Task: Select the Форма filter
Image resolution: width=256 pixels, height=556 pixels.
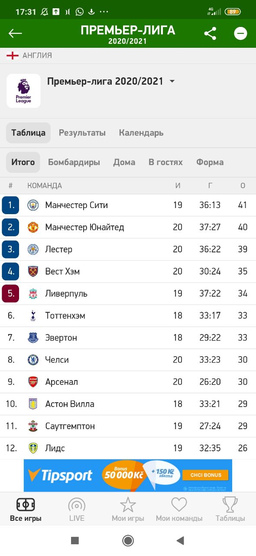Action: click(210, 162)
